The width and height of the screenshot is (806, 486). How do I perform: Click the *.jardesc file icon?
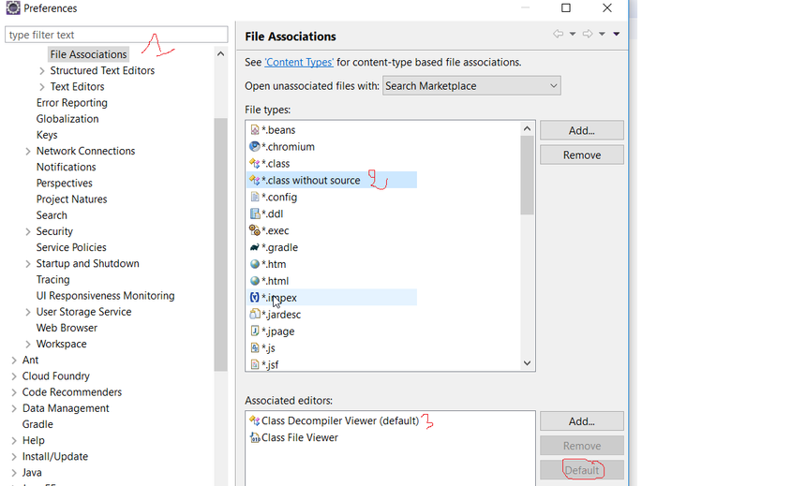255,315
